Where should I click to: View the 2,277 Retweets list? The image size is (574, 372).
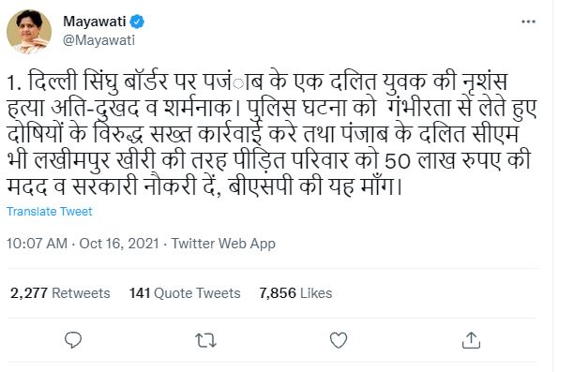(60, 293)
